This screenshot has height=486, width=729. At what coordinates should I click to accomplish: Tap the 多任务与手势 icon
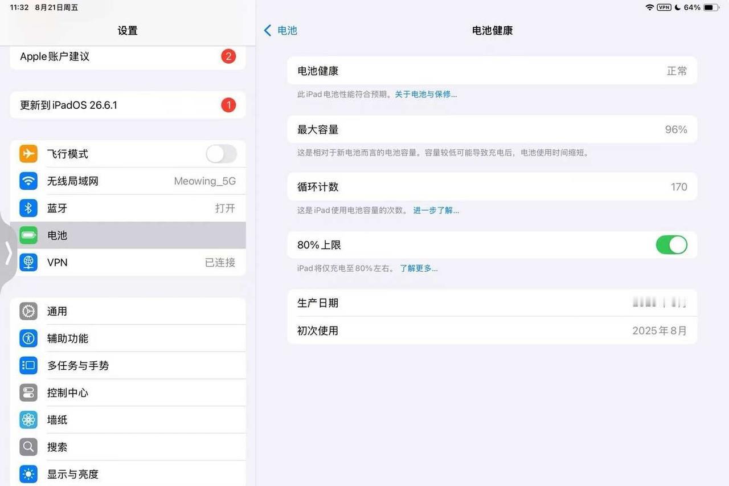tap(28, 366)
